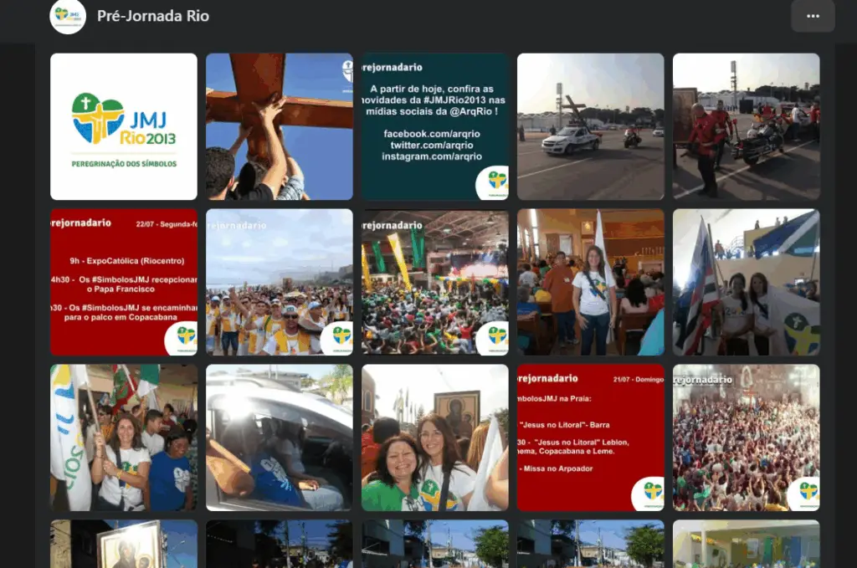This screenshot has width=857, height=568.
Task: Open the JMJ Rio 2013 logo photo
Action: [x=124, y=125]
